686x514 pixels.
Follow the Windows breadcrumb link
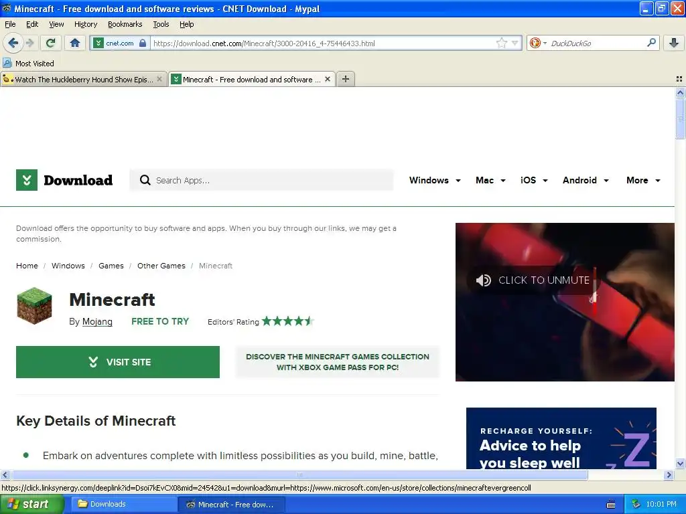[x=68, y=266]
